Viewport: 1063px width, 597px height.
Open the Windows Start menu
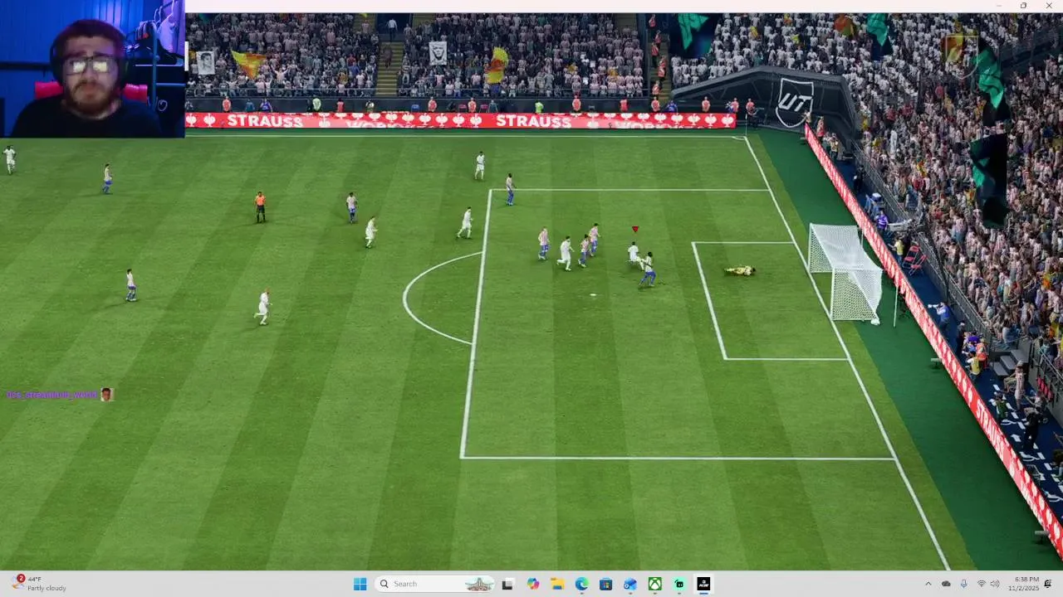tap(360, 584)
